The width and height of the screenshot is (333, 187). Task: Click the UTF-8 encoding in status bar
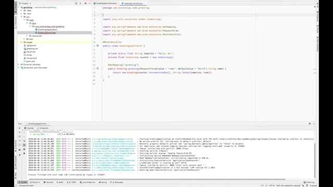272,185
